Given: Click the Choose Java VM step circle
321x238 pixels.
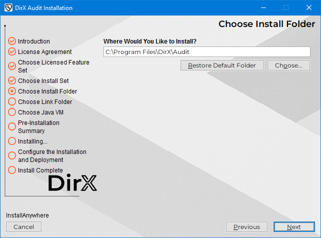Looking at the screenshot, I should coord(12,112).
